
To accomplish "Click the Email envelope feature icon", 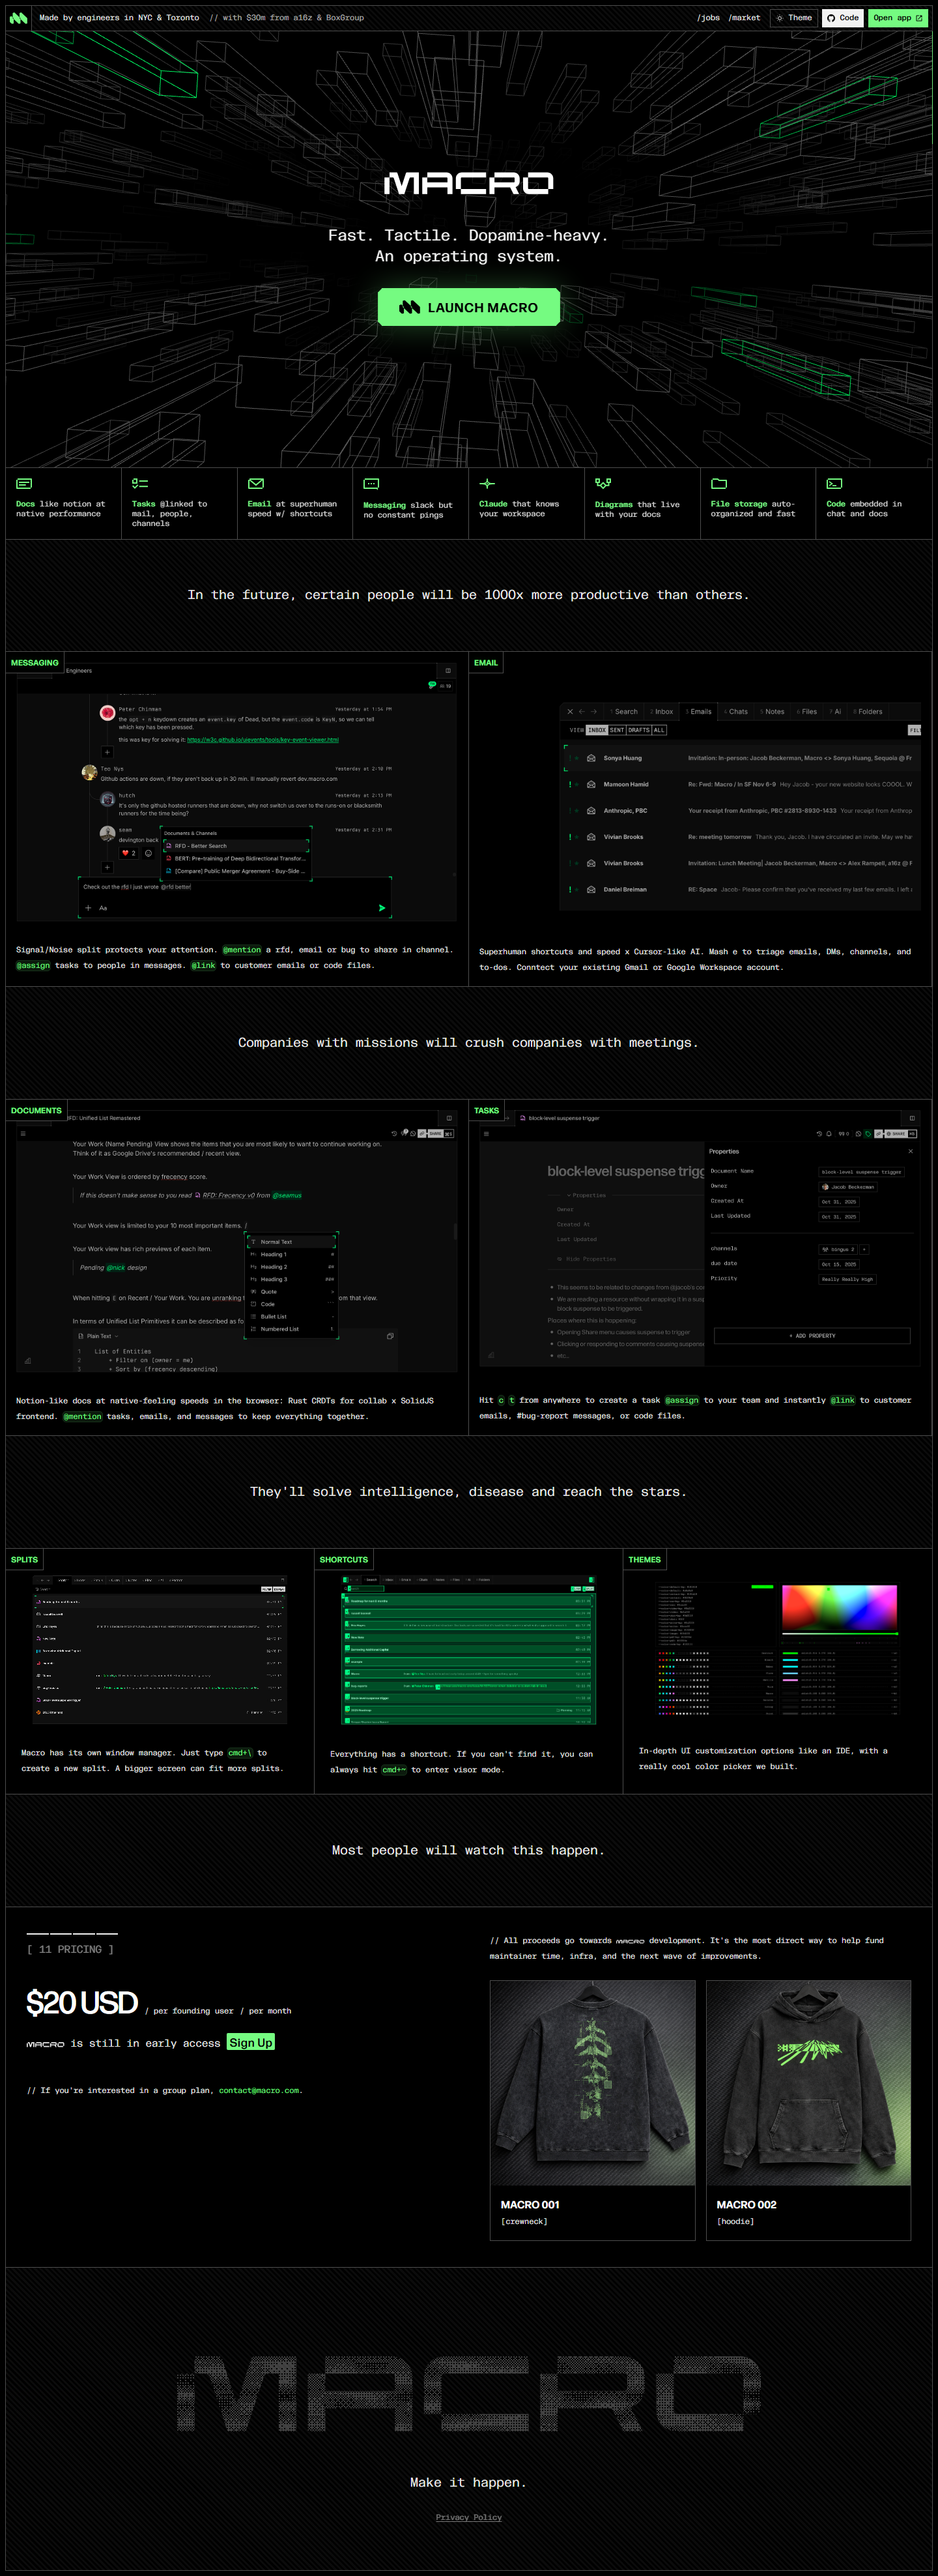I will pyautogui.click(x=256, y=484).
